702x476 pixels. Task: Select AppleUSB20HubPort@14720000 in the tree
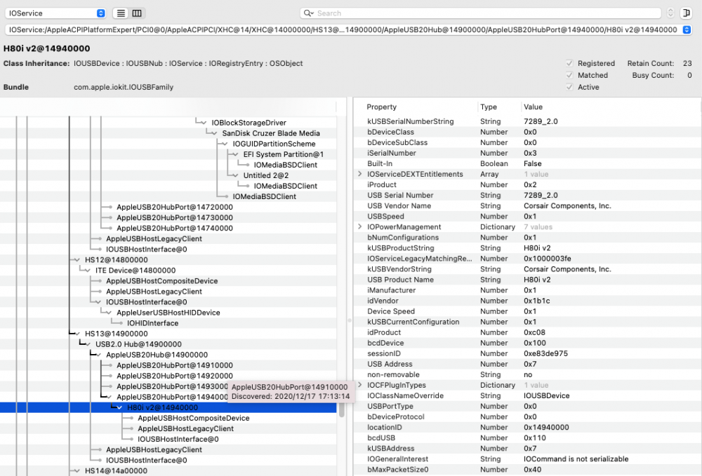(x=175, y=207)
